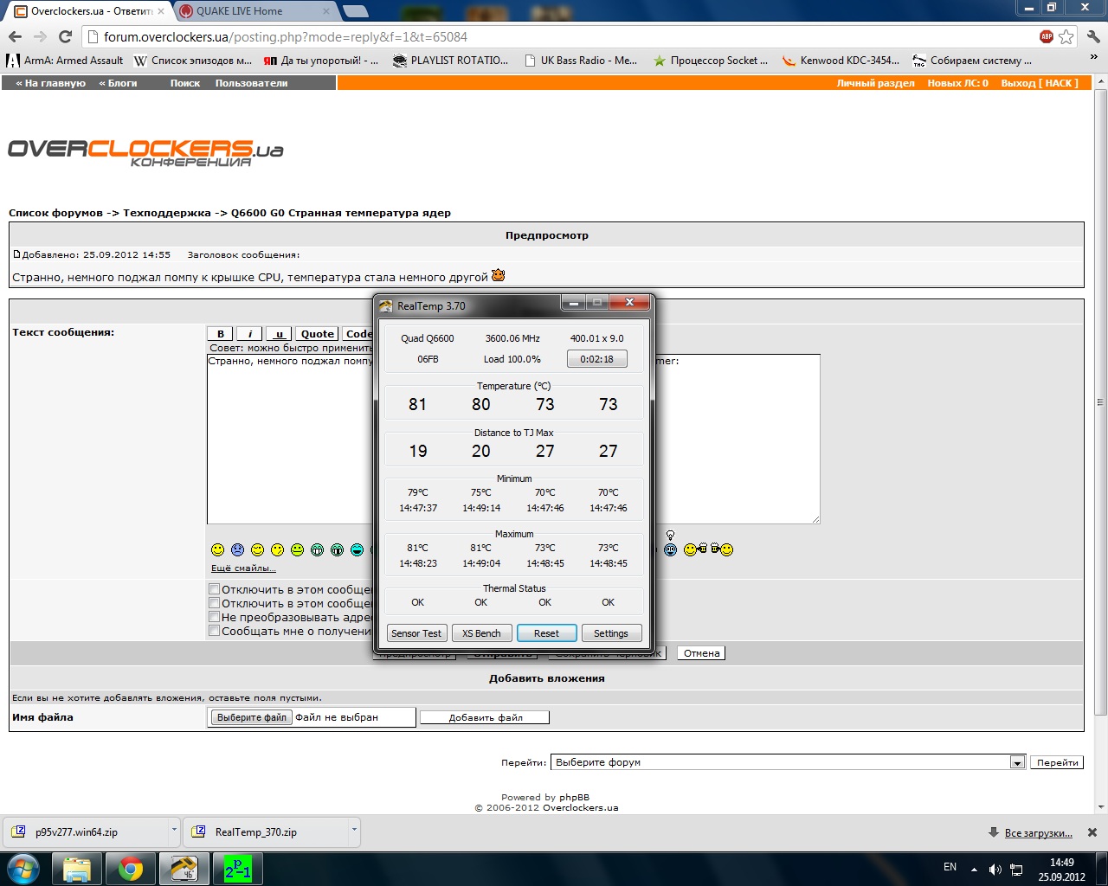Viewport: 1108px width, 886px height.
Task: Click 'Выберите файл' to choose a file
Action: click(x=252, y=717)
